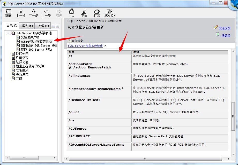Open the 完成 topic in tree
238x165 pixels.
point(19,78)
